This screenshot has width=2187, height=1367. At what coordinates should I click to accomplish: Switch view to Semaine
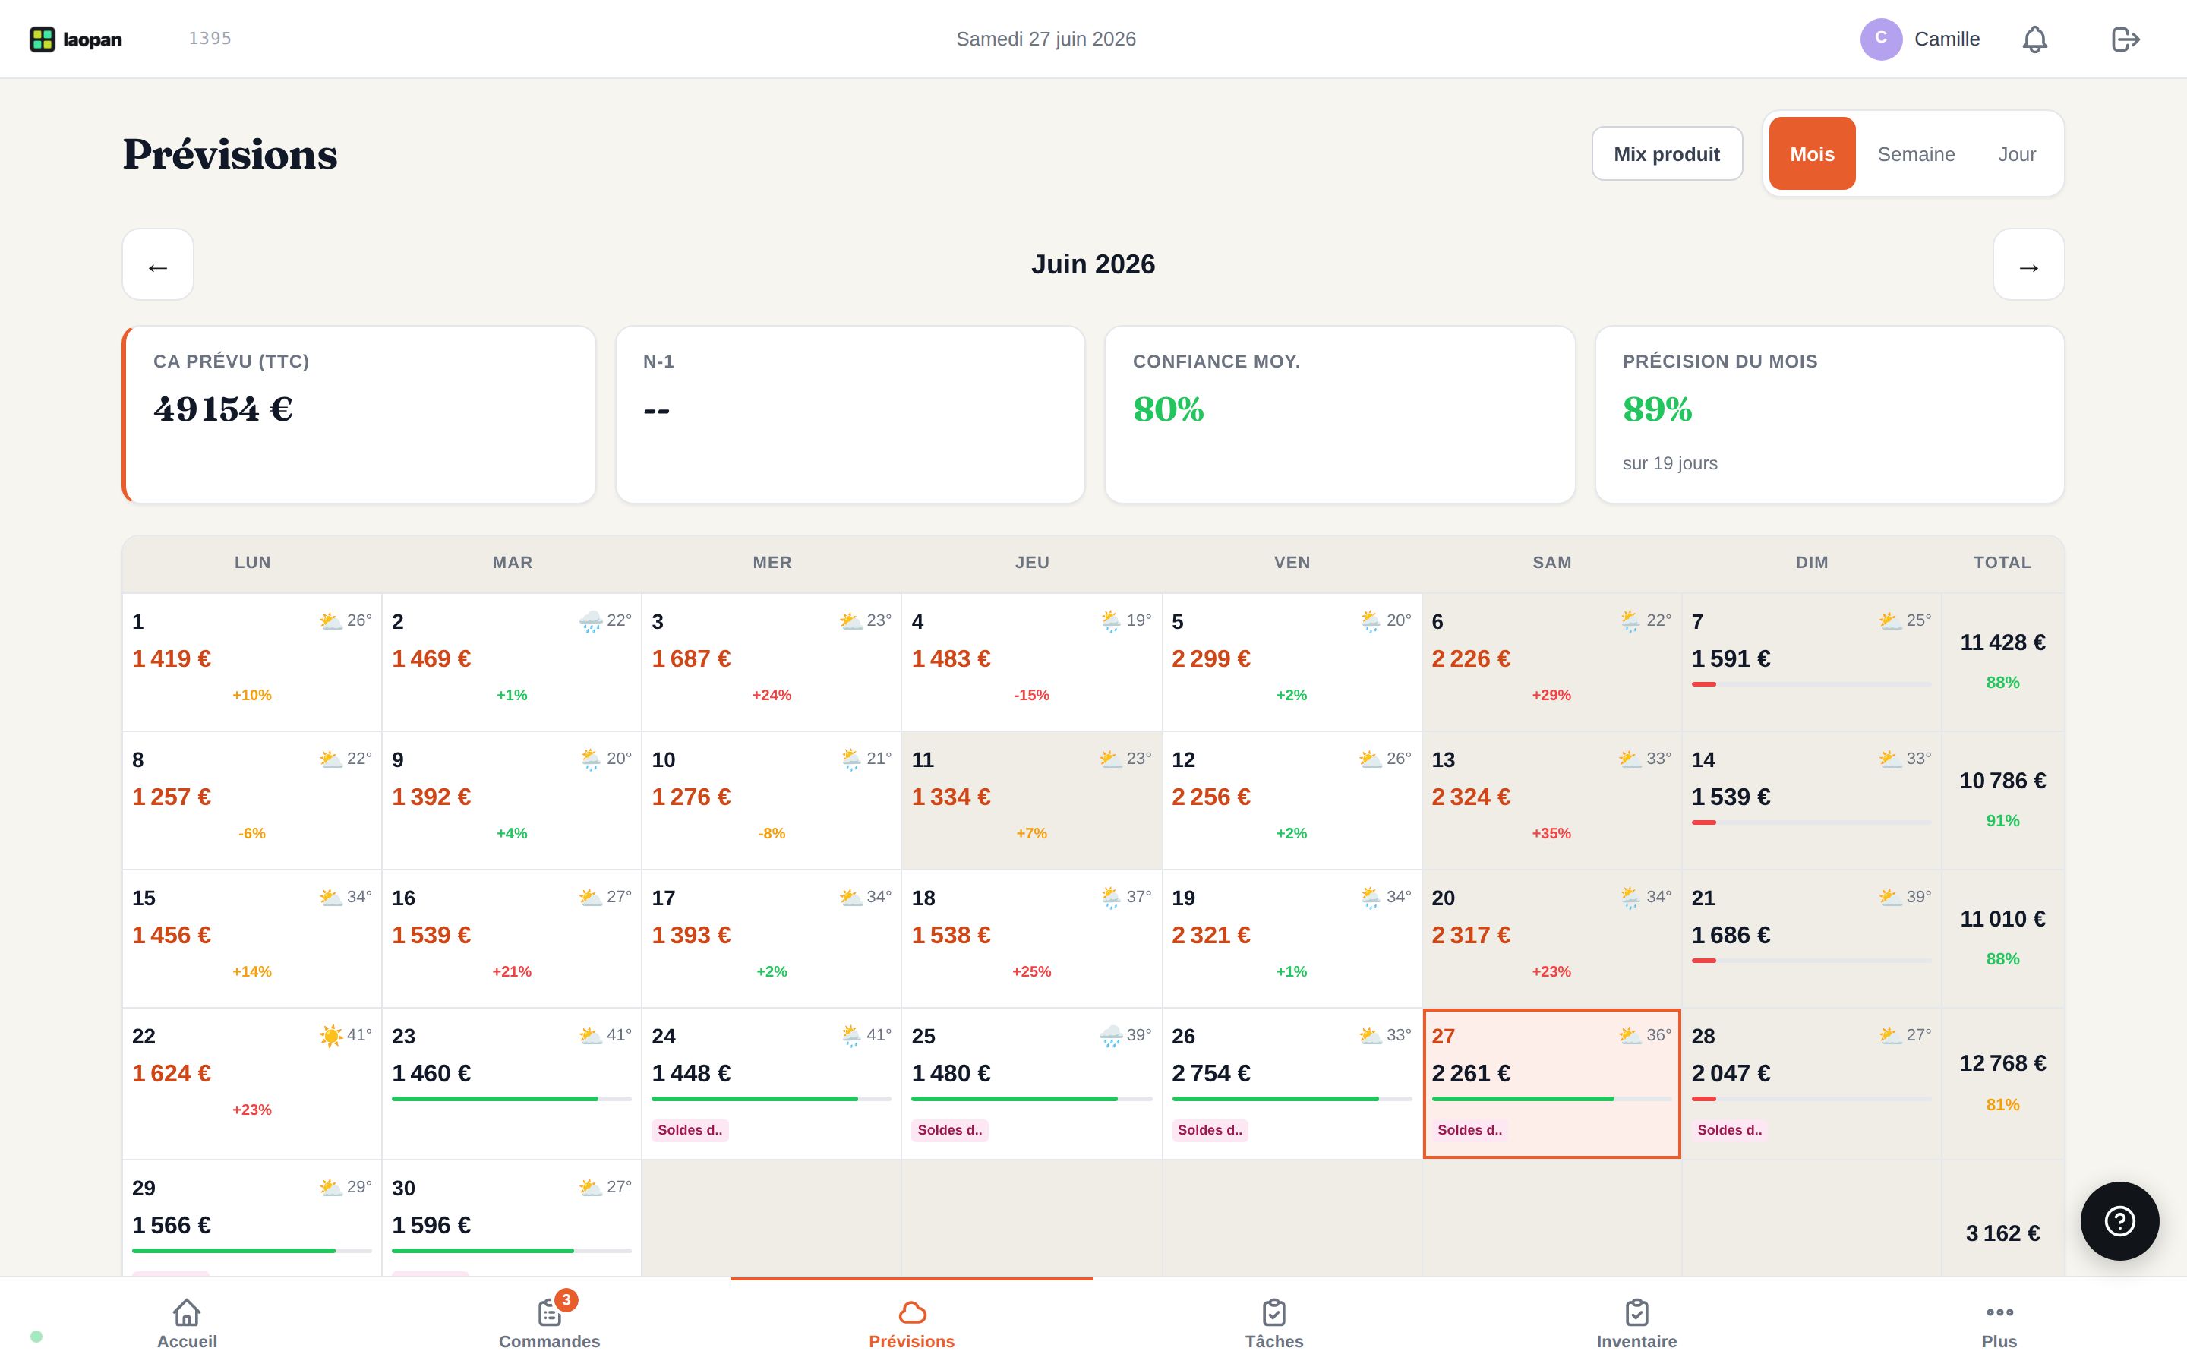(1916, 153)
